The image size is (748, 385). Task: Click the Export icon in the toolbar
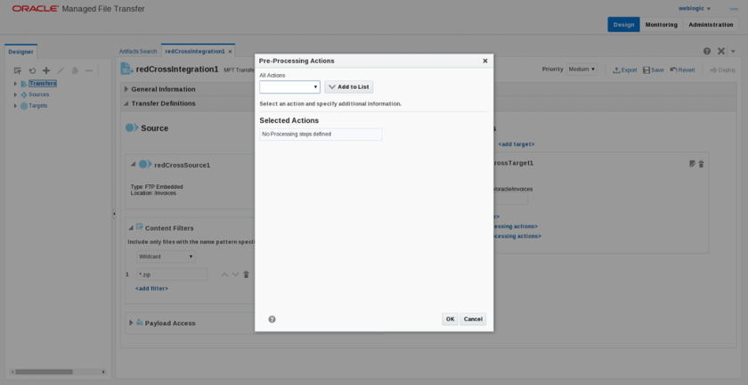(624, 70)
